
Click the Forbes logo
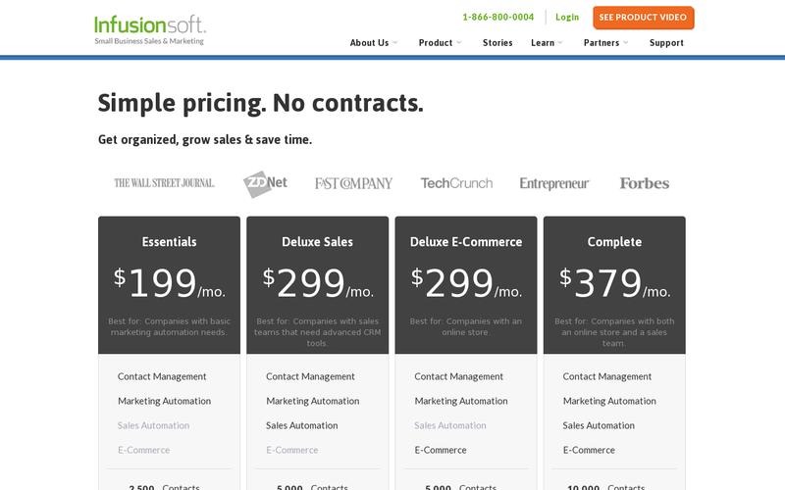[x=644, y=183]
